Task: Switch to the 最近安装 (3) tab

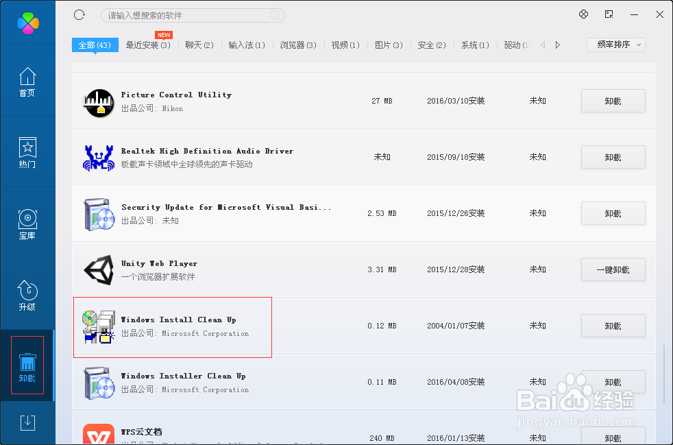Action: [x=148, y=45]
